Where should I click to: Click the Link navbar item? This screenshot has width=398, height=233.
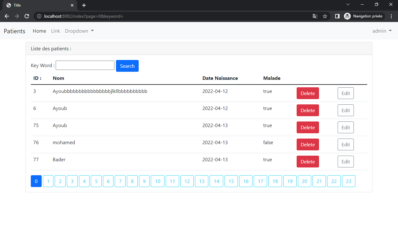[x=56, y=31]
